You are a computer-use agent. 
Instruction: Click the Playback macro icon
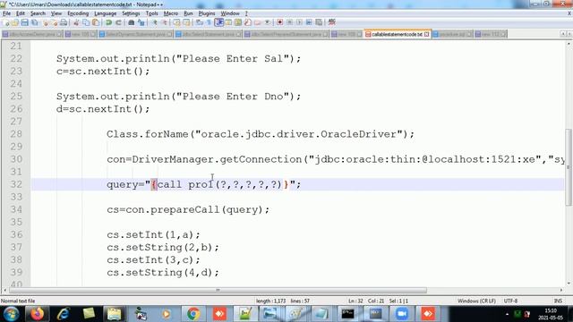[299, 22]
